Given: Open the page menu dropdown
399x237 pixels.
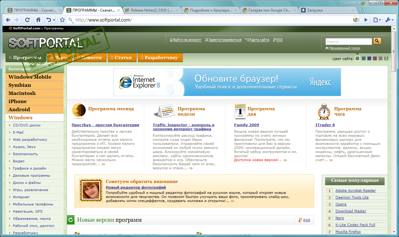Looking at the screenshot, I should (x=377, y=20).
